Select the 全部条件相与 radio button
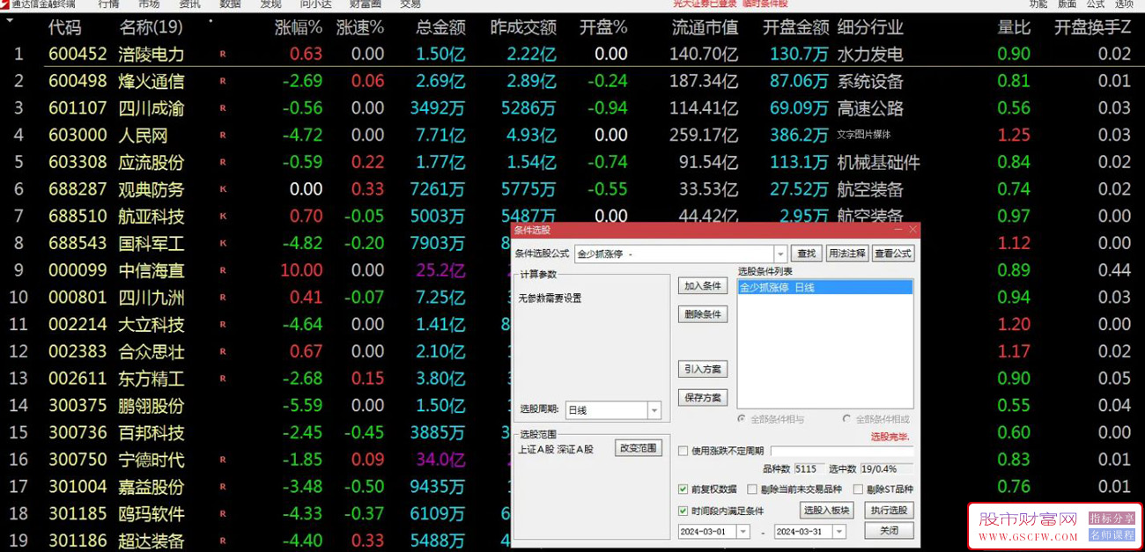Screen dimensions: 1145x552 [742, 419]
